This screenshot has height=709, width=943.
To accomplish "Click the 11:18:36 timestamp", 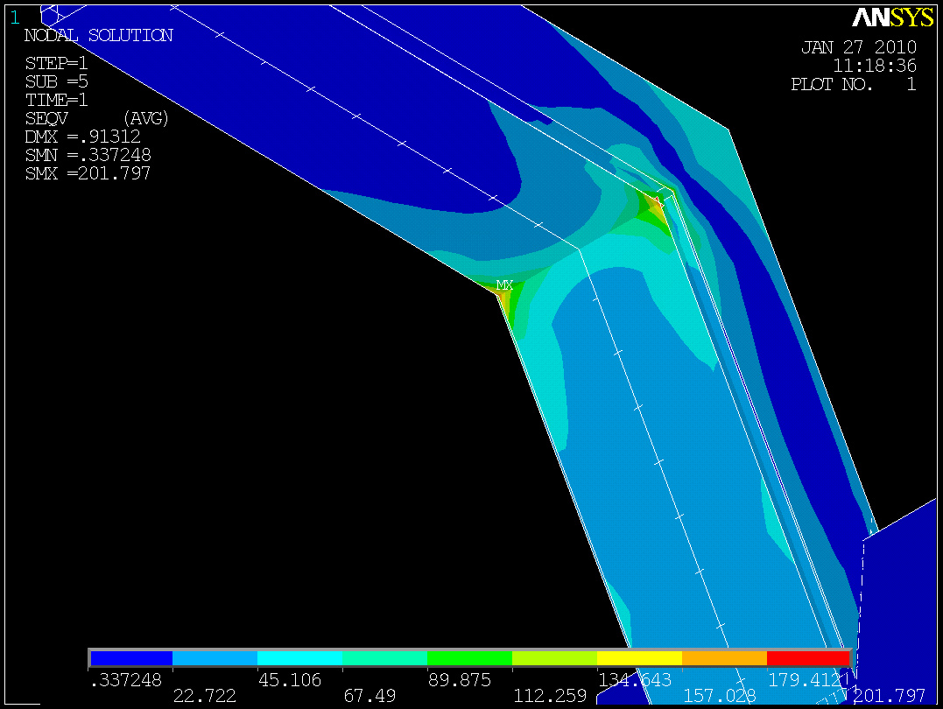I will (x=875, y=66).
